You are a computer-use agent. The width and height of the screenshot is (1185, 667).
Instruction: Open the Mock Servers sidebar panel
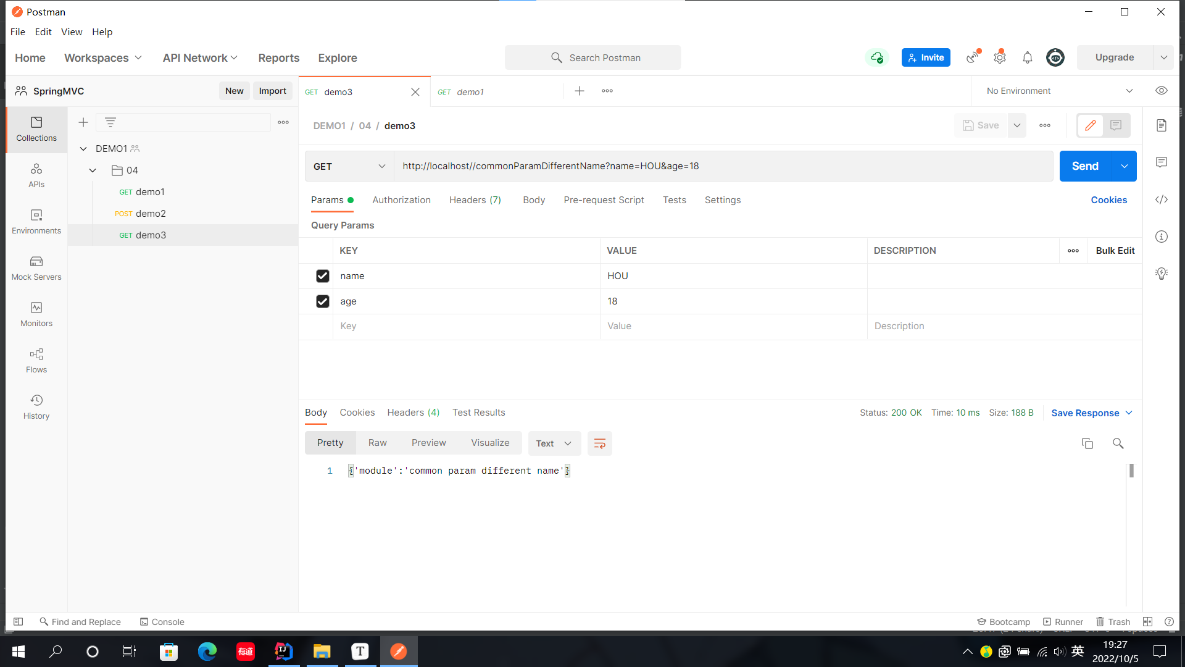36,268
